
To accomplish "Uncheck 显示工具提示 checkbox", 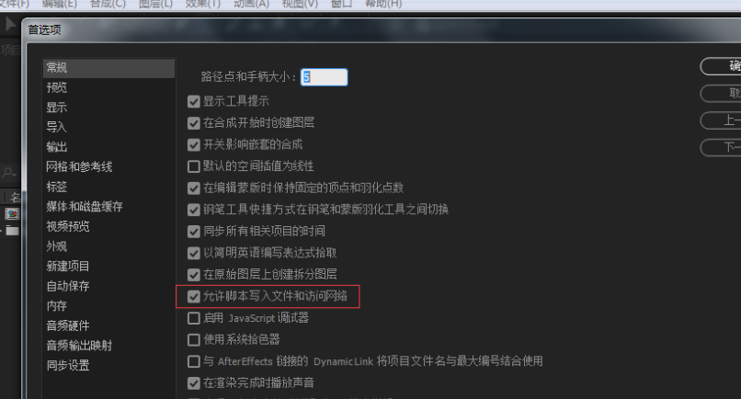I will [x=194, y=101].
